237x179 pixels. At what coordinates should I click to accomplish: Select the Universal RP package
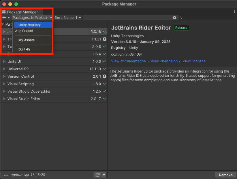pyautogui.click(x=54, y=69)
